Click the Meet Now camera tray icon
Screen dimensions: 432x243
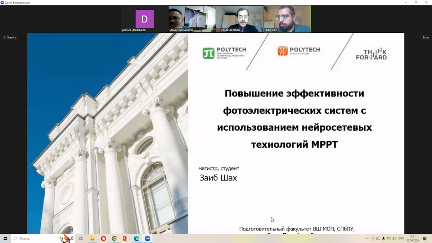pyautogui.click(x=373, y=239)
